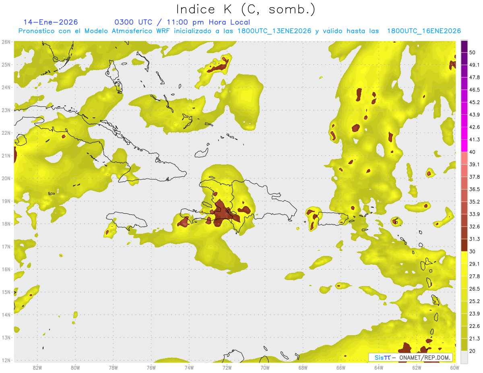The height and width of the screenshot is (373, 483).
Task: Click the longitude label '66W'
Action: [x=341, y=367]
